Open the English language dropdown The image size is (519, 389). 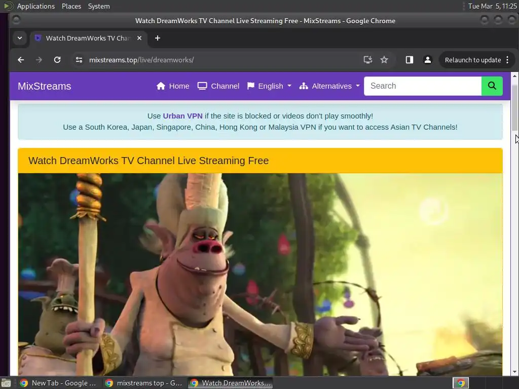click(269, 86)
